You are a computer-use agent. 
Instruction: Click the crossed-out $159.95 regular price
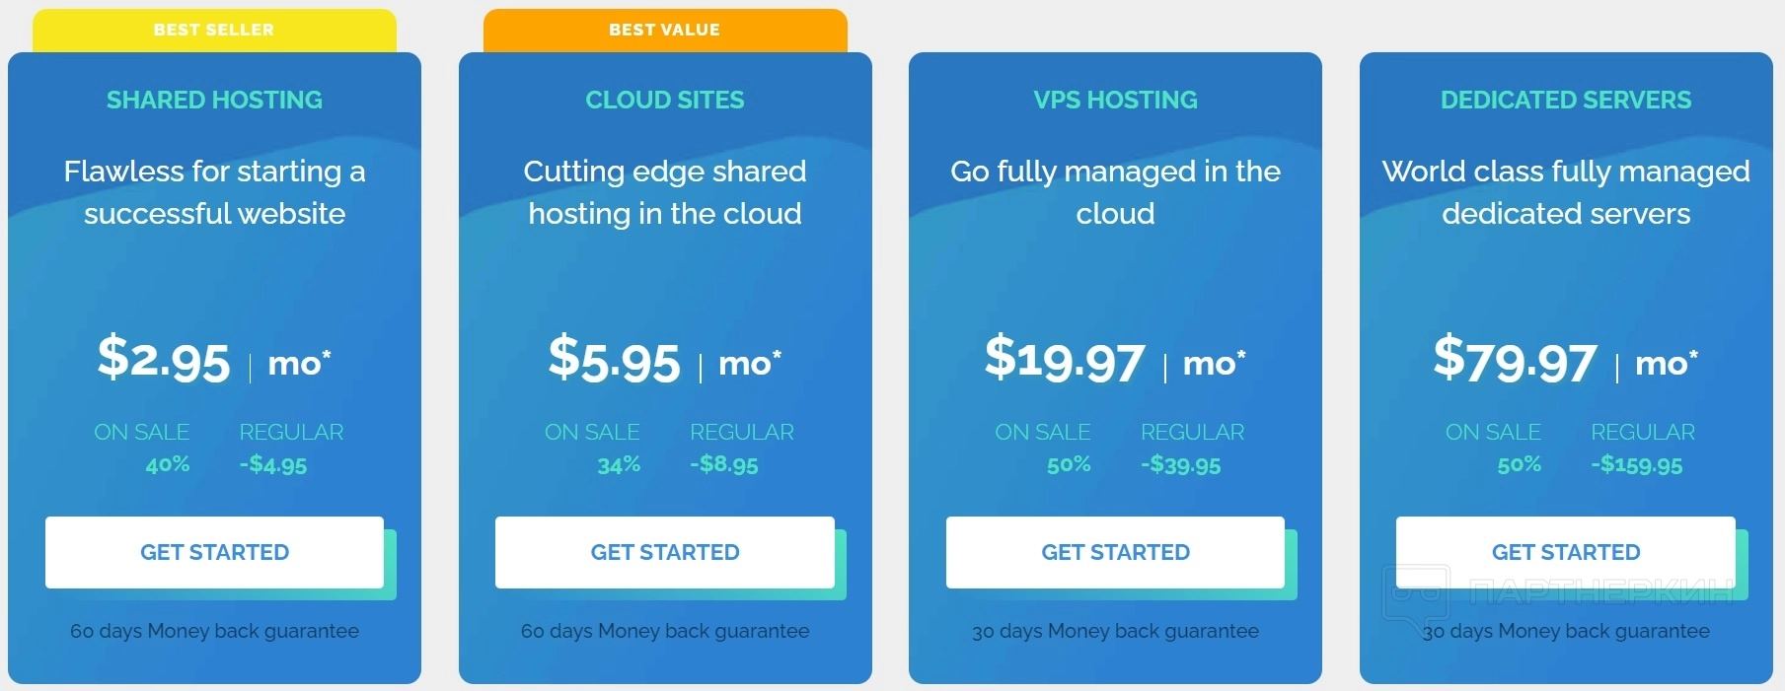click(x=1637, y=464)
